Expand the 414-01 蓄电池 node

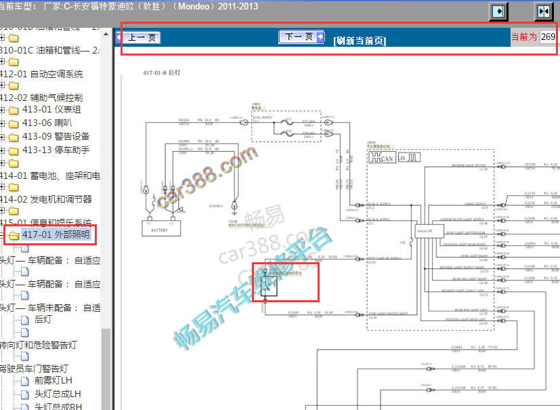coord(2,163)
